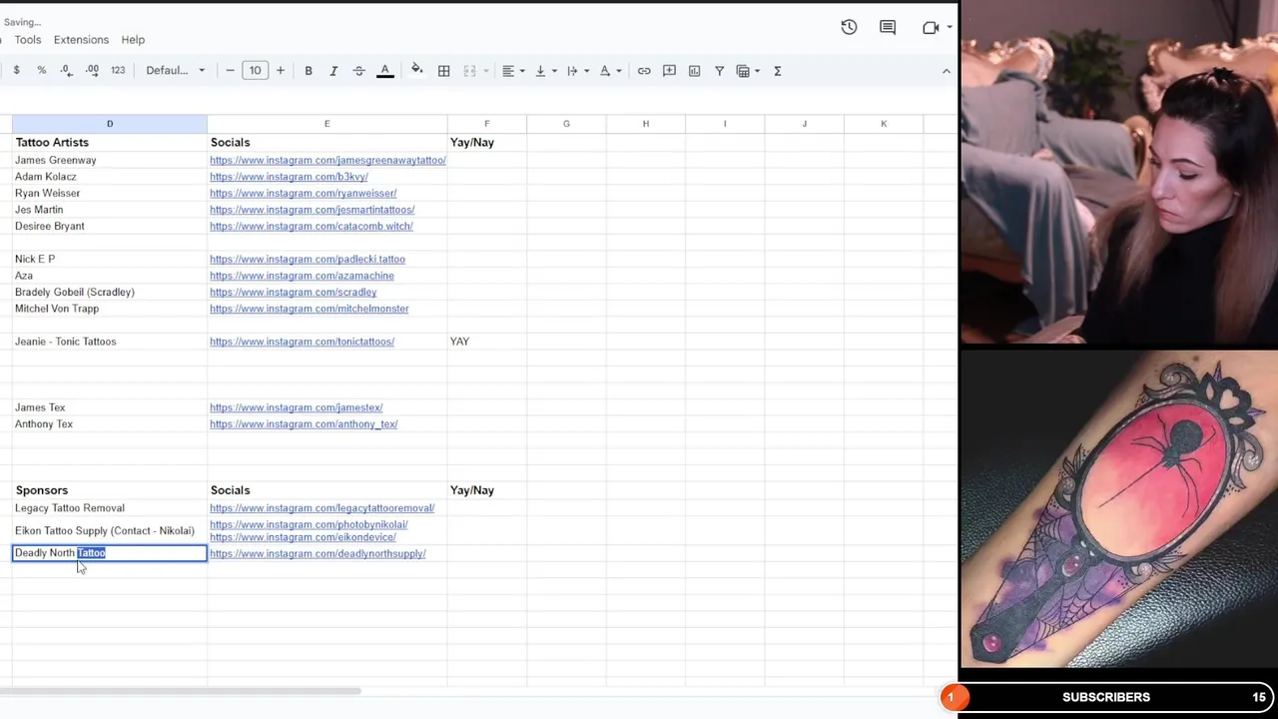Toggle bold formatting

(309, 70)
